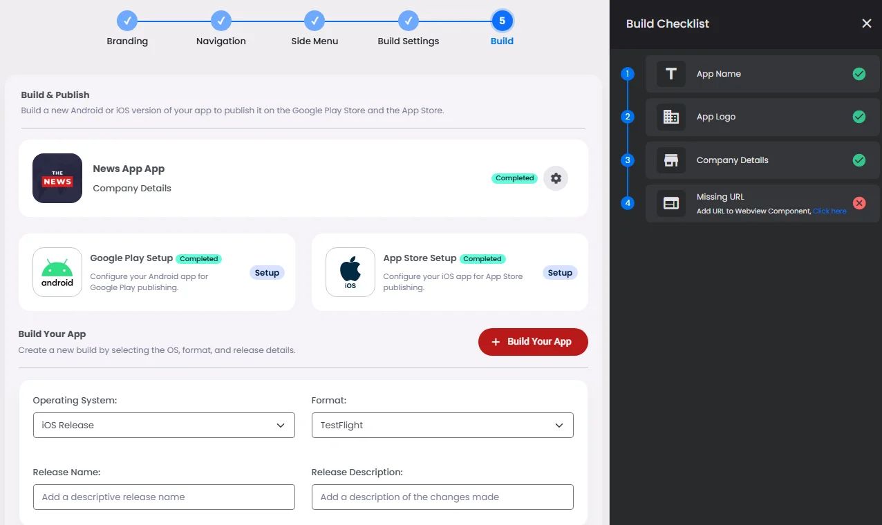Click the red X next to Missing URL
The image size is (882, 525).
[859, 202]
